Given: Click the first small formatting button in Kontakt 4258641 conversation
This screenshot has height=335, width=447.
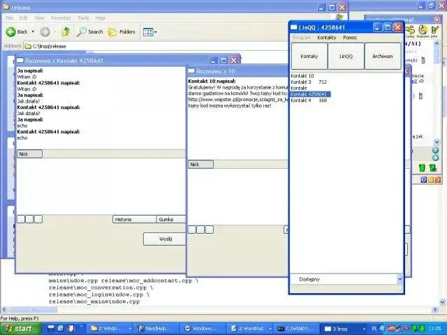Looking at the screenshot, I should [21, 219].
